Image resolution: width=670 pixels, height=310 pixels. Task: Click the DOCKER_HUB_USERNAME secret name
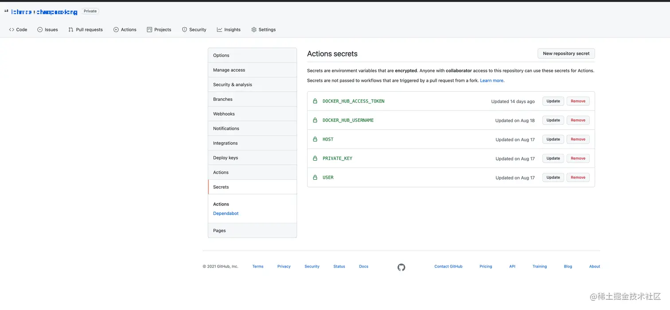348,120
